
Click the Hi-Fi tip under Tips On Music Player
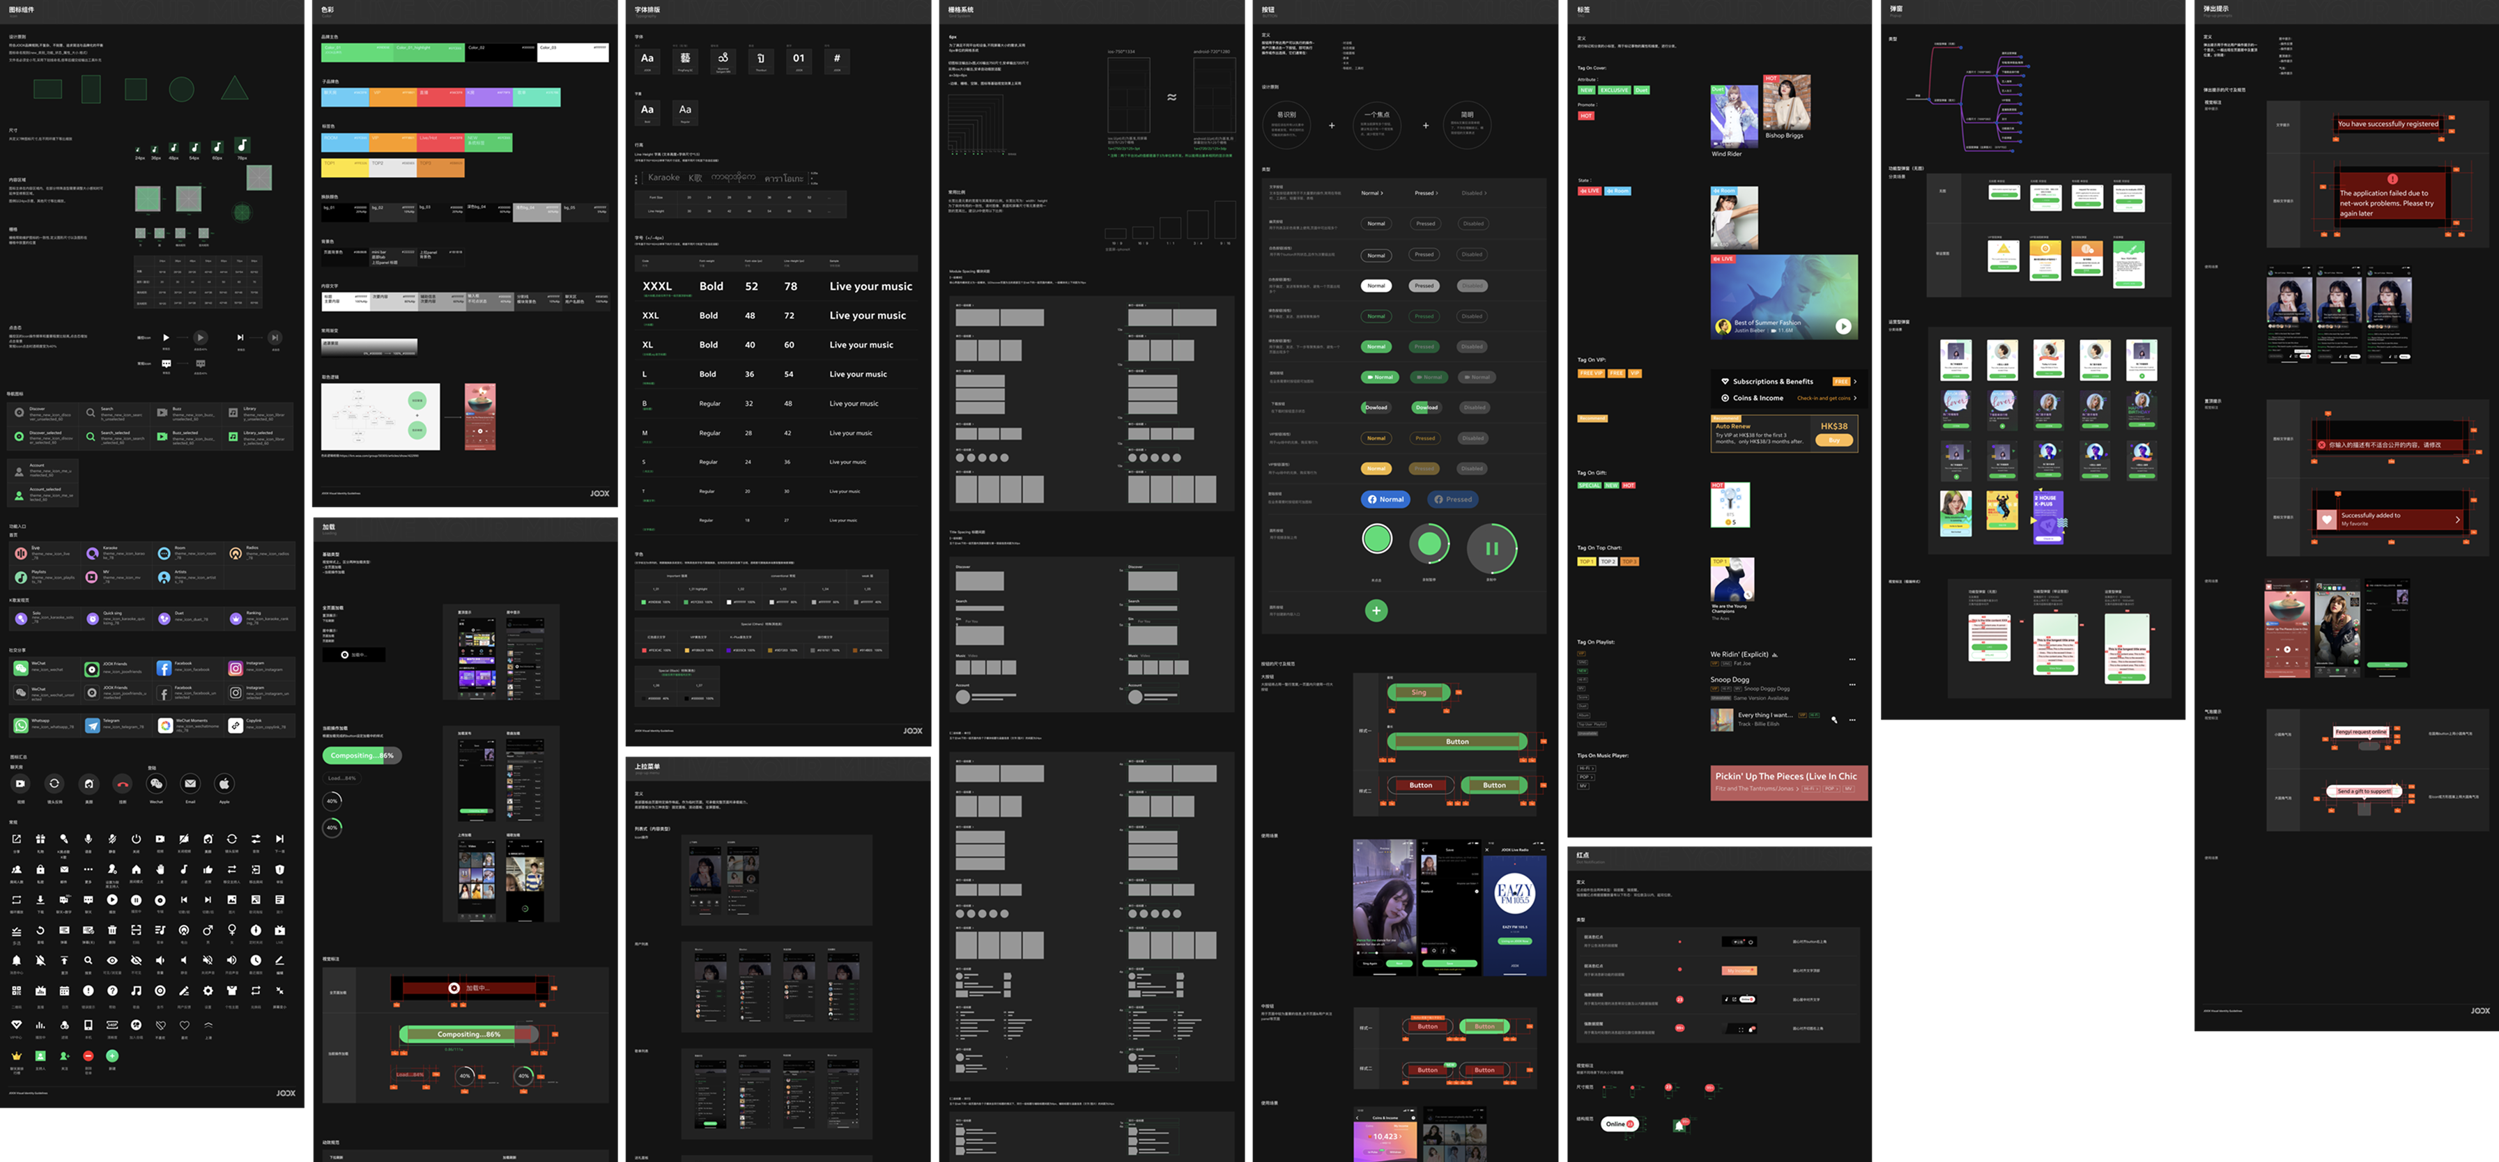[1585, 768]
